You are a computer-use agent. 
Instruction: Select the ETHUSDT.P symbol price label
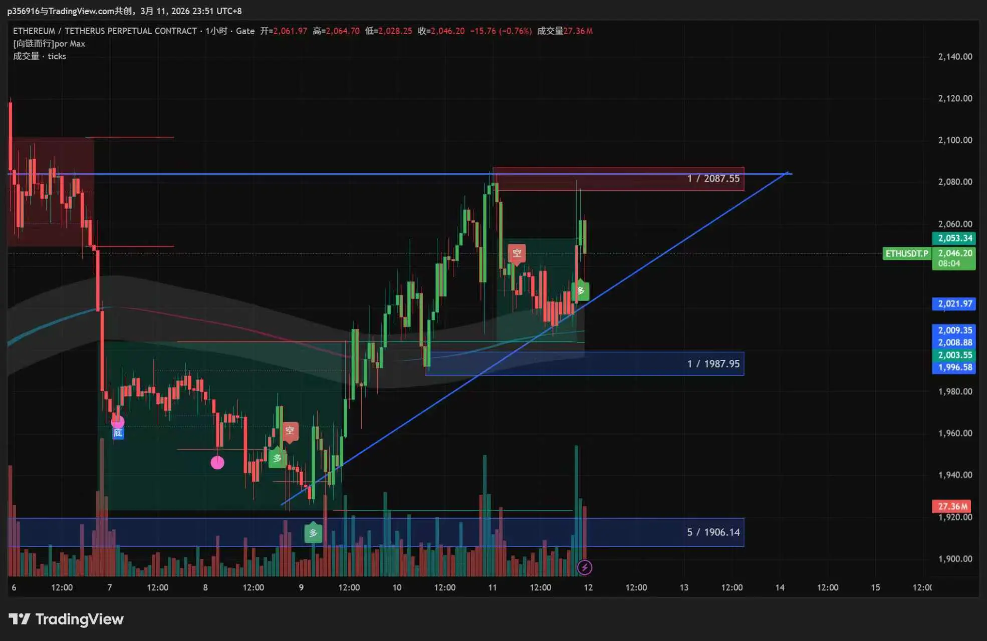pos(906,253)
